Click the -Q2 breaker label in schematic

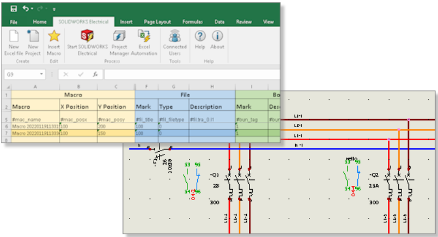374,175
